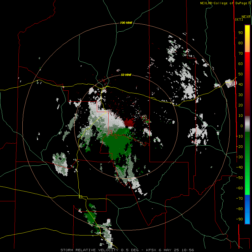Click the -70 value on the velocity scale
Image resolution: width=252 pixels, height=252 pixels.
239,199
